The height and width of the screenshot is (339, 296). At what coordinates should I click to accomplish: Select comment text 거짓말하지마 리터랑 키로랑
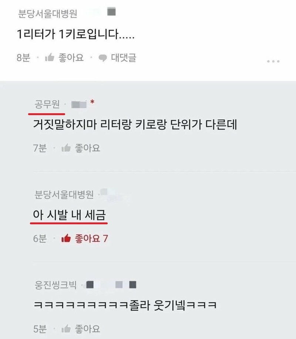[100, 124]
